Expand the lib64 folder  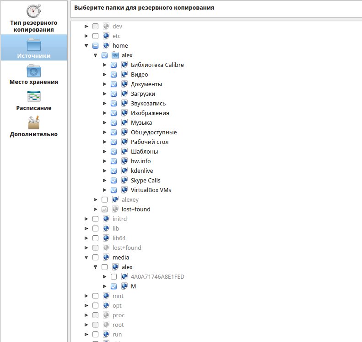86,238
